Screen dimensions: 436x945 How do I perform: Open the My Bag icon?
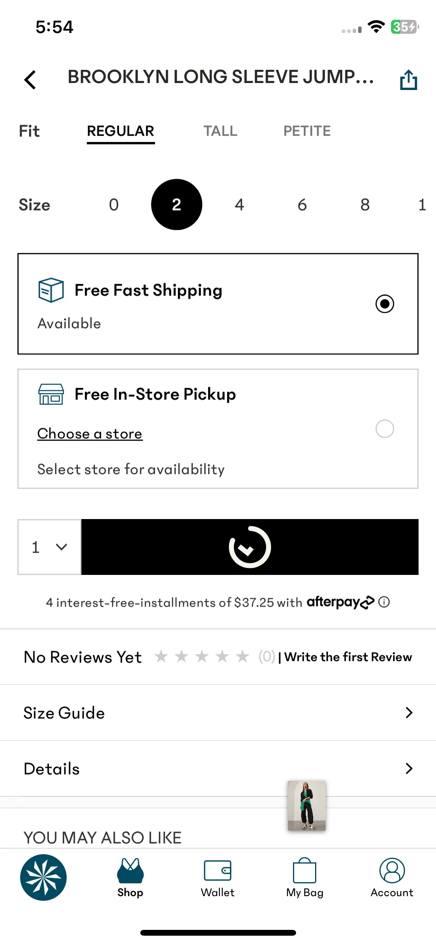[305, 870]
